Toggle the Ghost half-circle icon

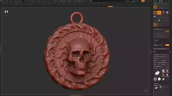click(155, 17)
